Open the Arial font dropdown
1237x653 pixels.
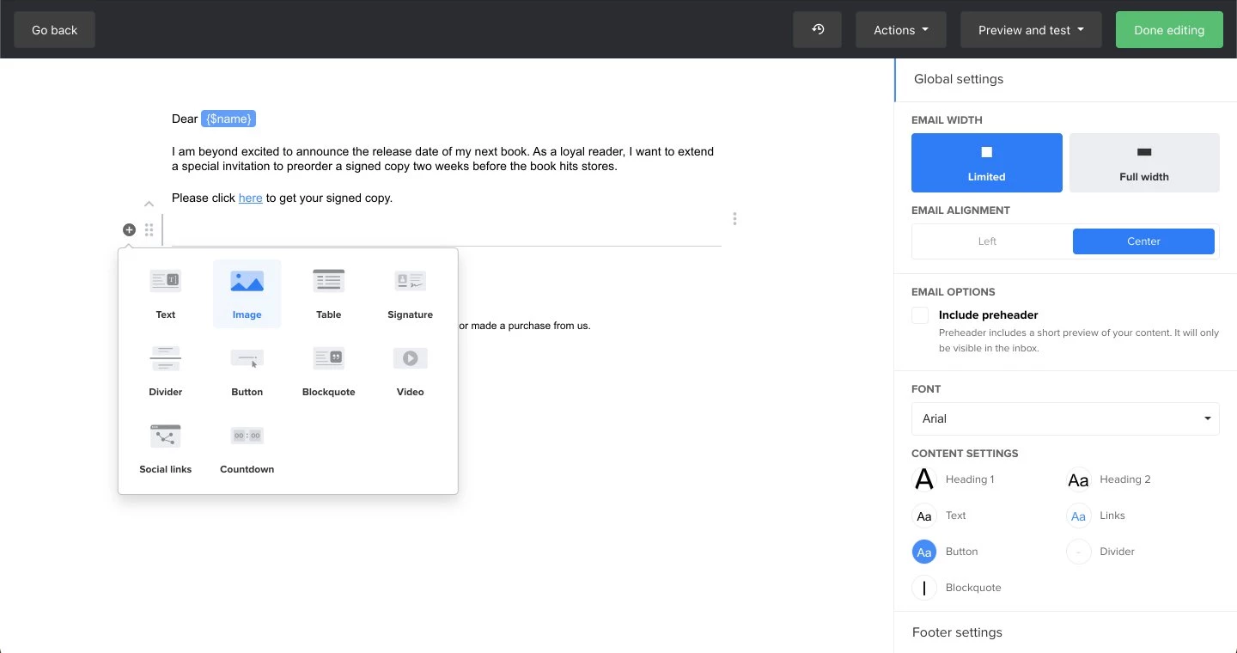[1064, 418]
